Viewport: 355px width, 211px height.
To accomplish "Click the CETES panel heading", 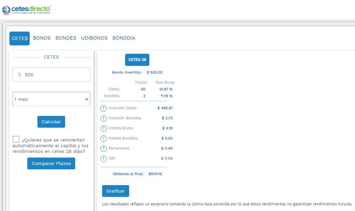I will point(52,57).
